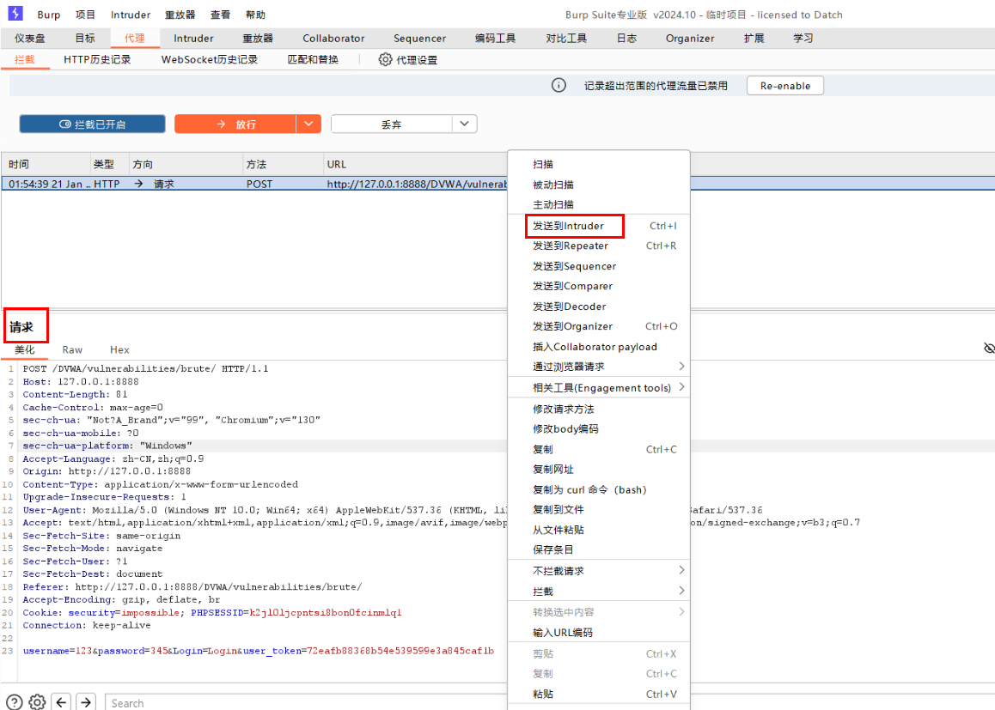Click the Burp Suite logo icon

click(15, 14)
